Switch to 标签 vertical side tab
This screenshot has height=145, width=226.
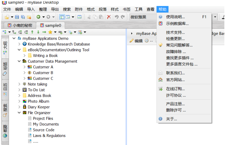[5, 69]
